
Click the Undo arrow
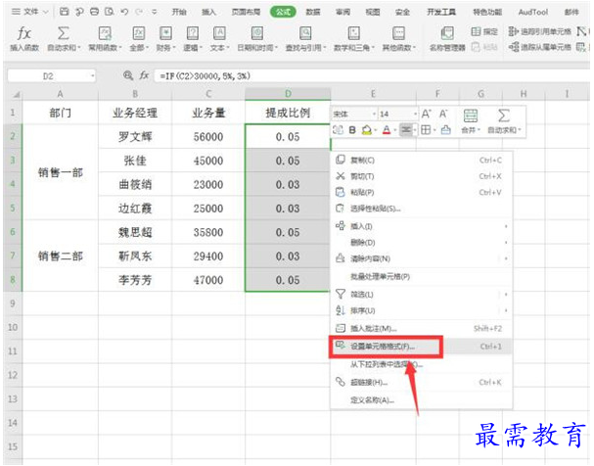tap(124, 12)
